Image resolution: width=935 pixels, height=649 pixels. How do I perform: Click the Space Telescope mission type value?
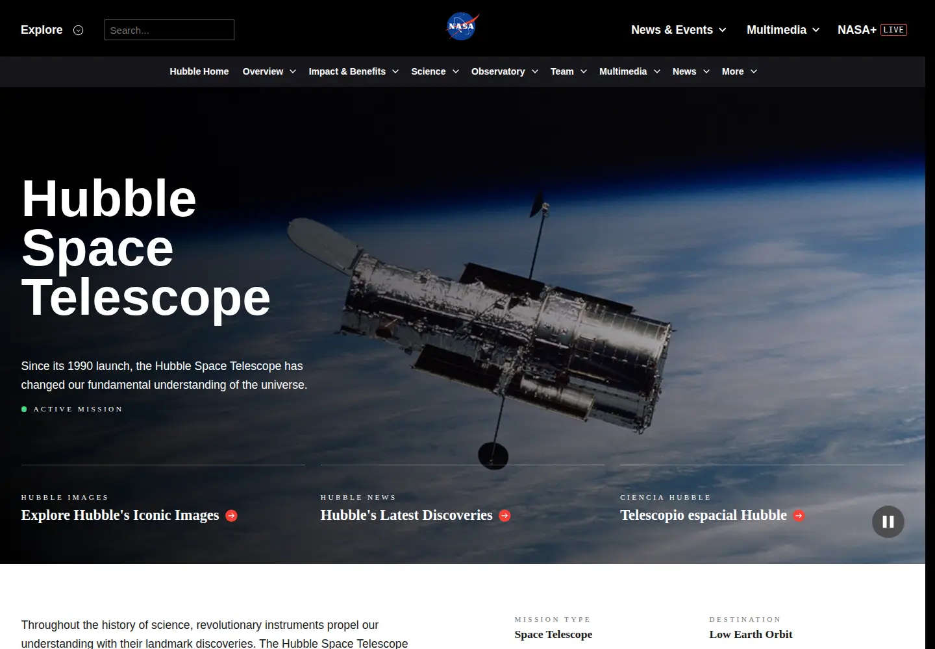(x=553, y=635)
